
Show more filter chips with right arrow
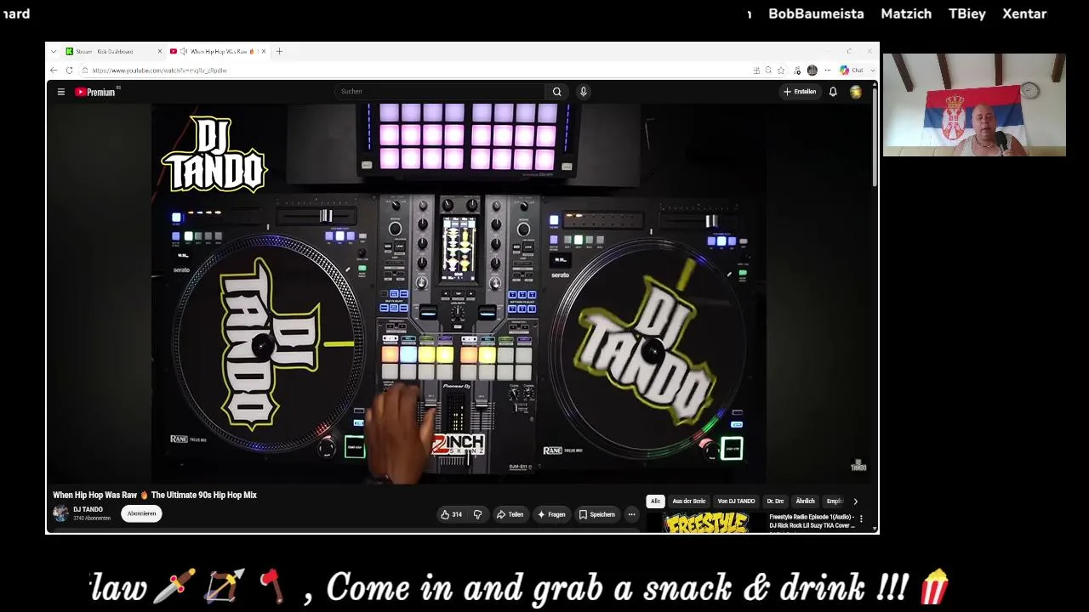point(855,501)
